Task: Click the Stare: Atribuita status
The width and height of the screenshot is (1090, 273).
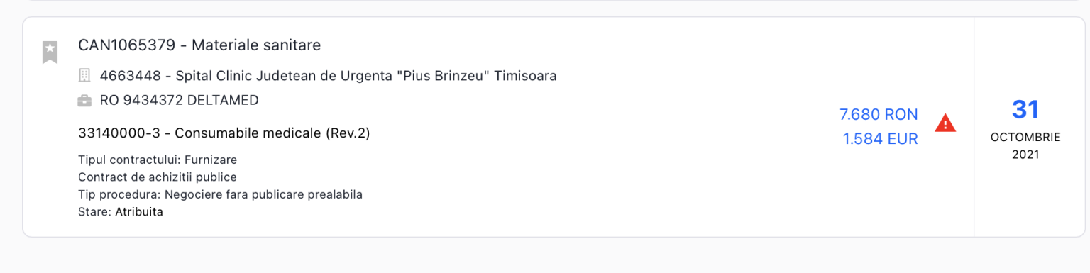Action: tap(121, 211)
